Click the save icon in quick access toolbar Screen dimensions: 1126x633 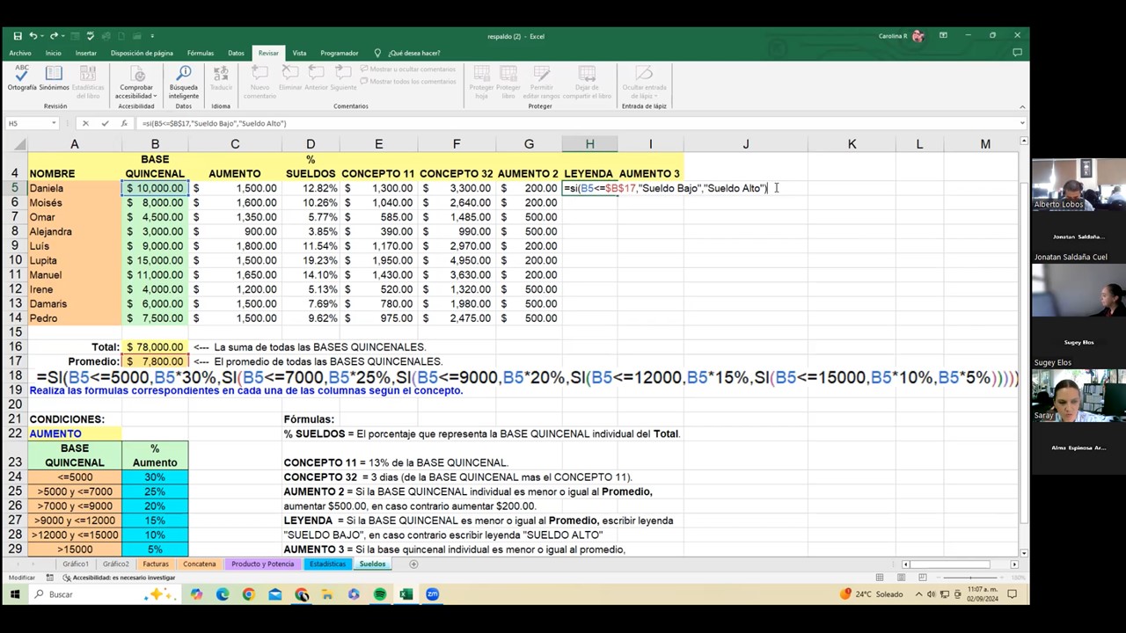[18, 36]
